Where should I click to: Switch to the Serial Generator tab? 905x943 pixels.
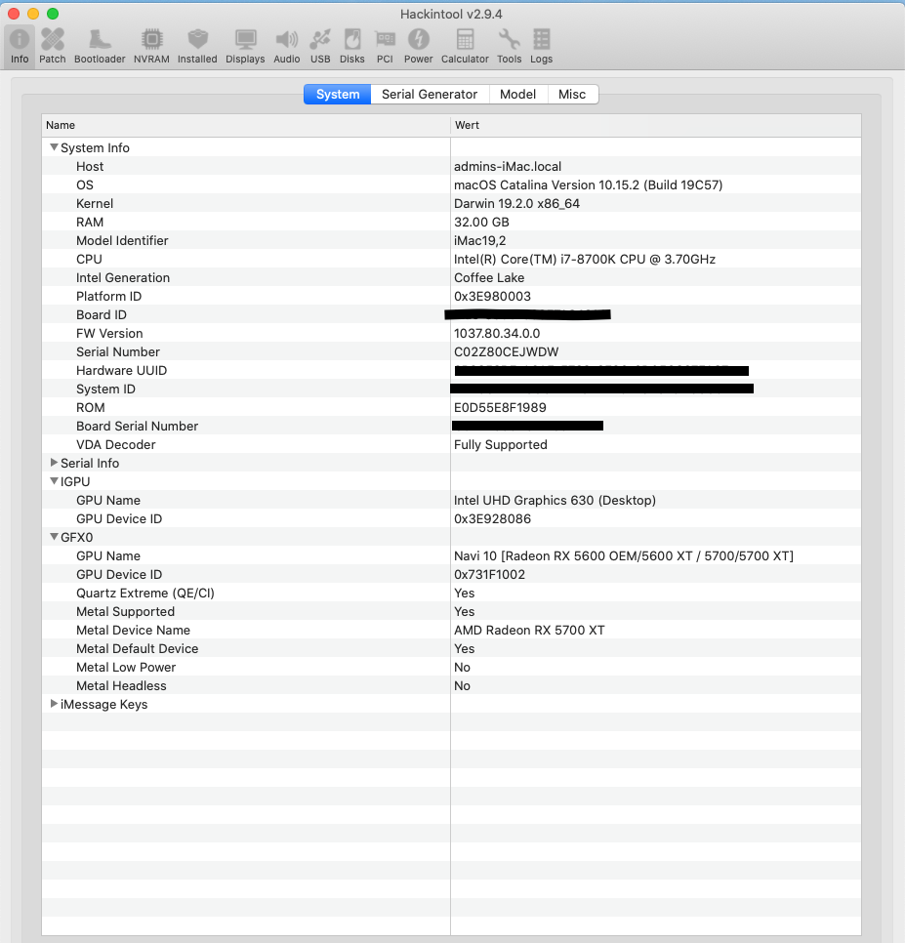[x=430, y=95]
